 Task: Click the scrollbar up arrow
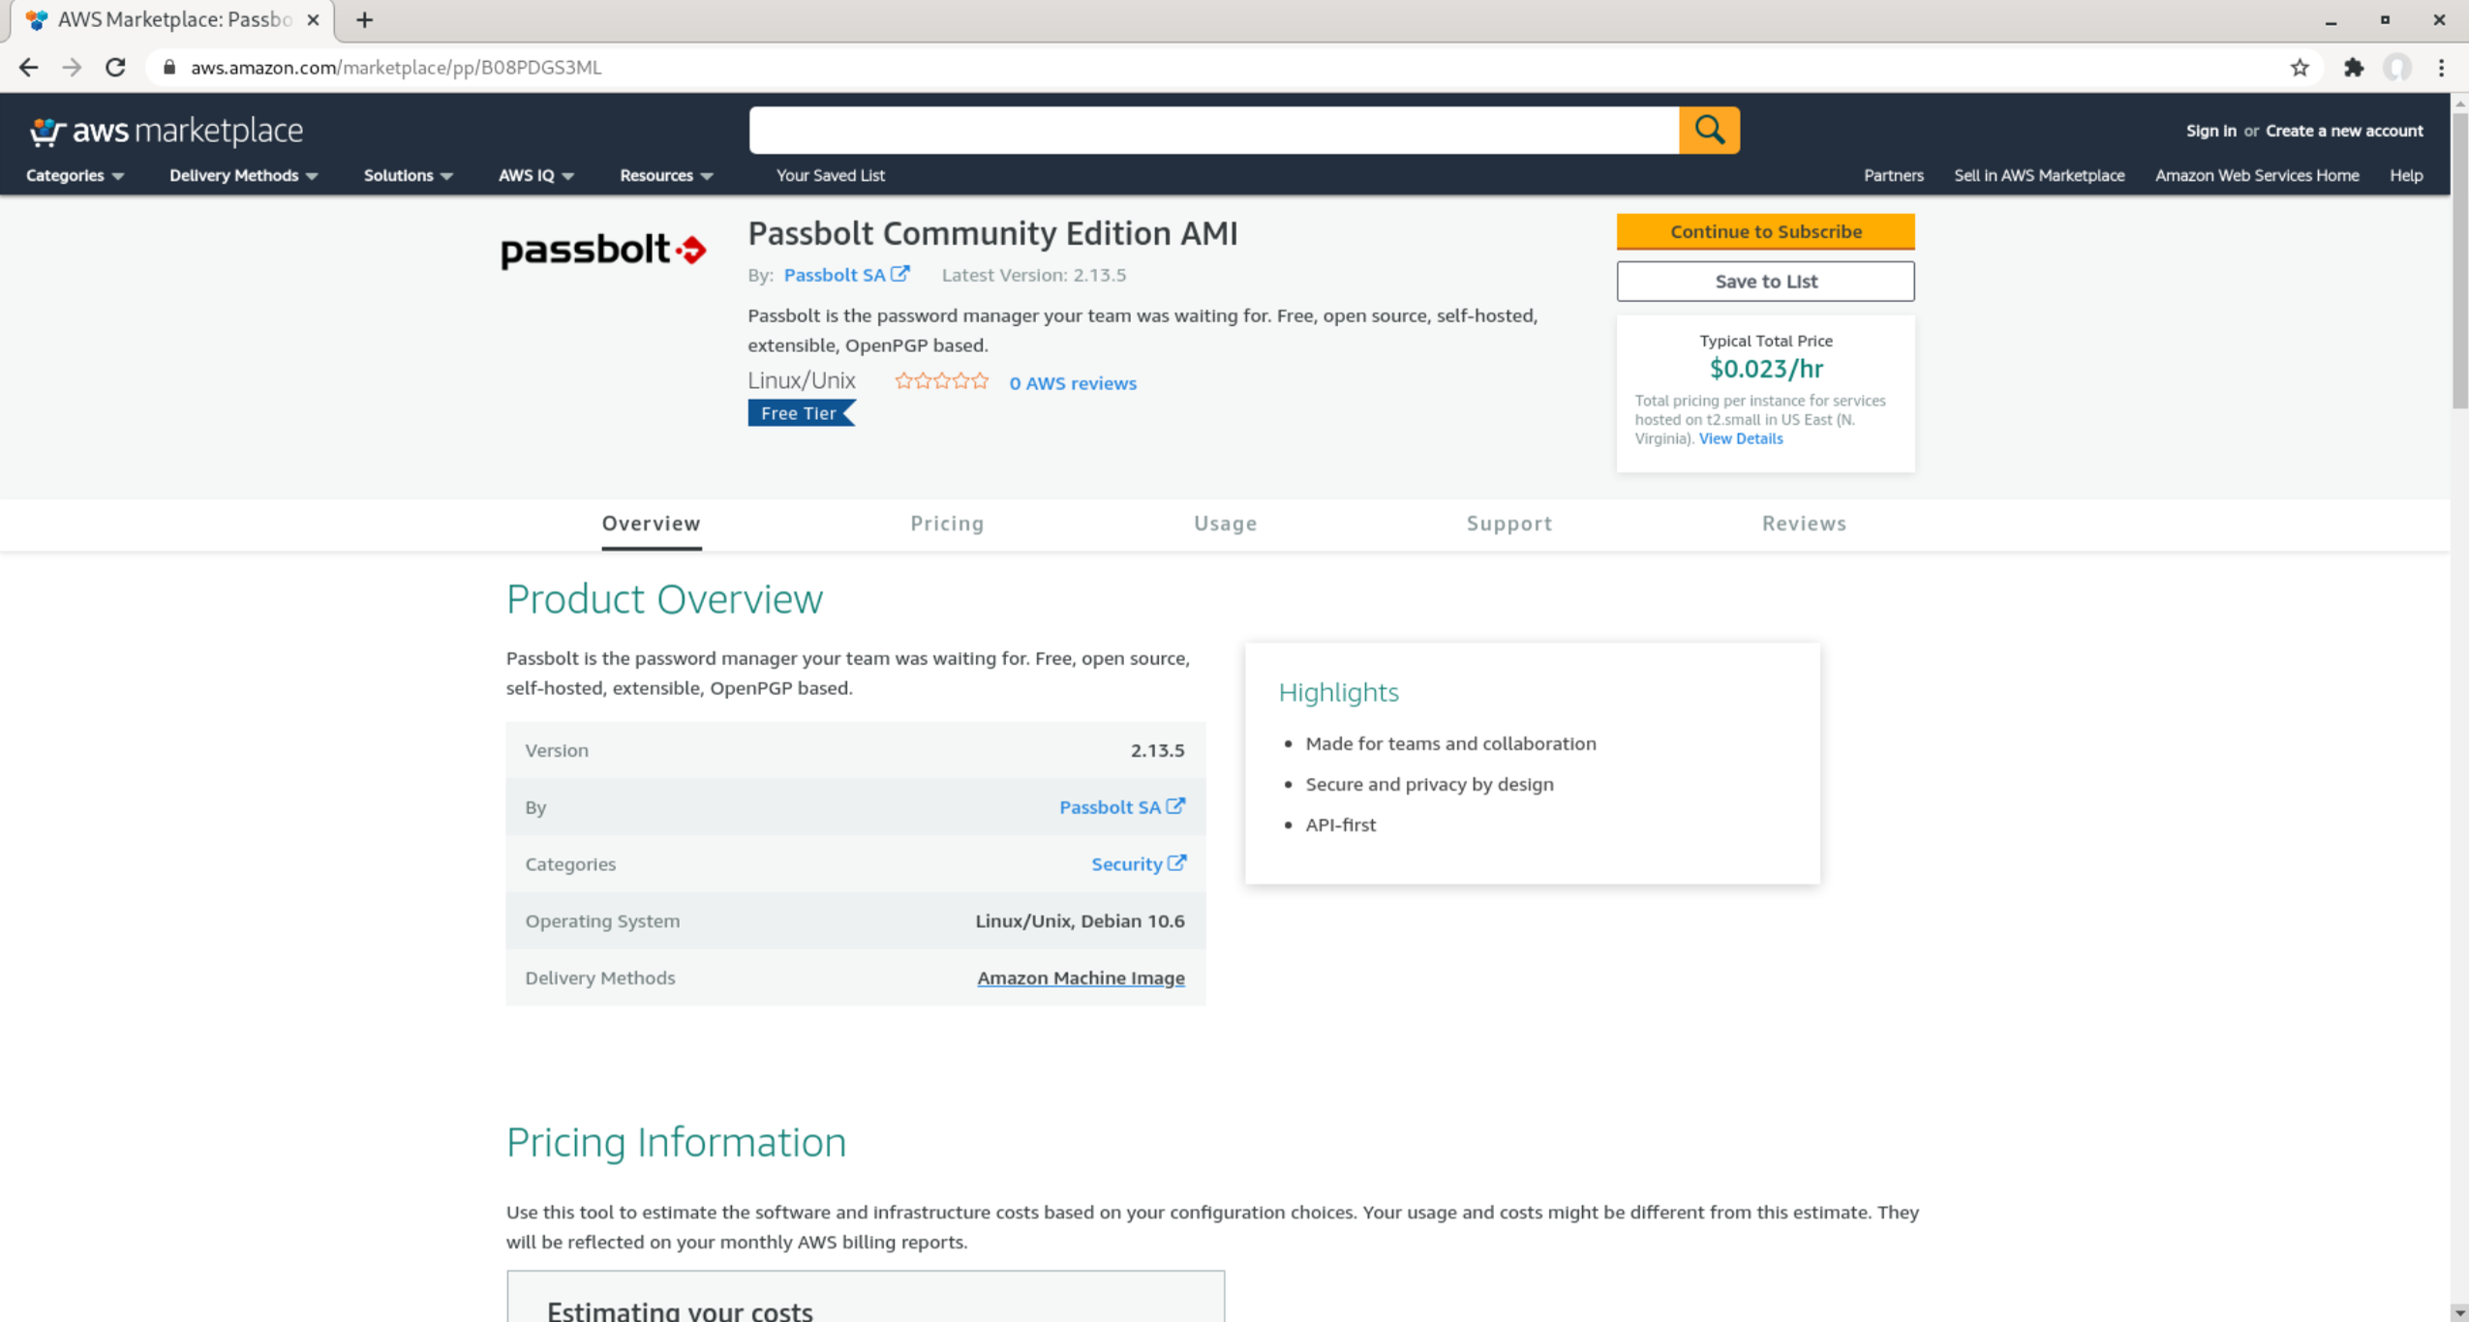[2459, 104]
